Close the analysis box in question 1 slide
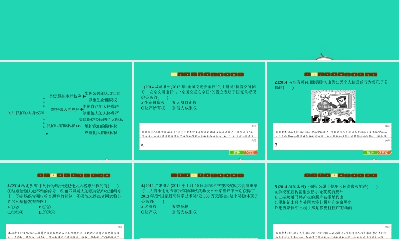Image resolution: width=399 pixels, height=239 pixels. [x=254, y=126]
